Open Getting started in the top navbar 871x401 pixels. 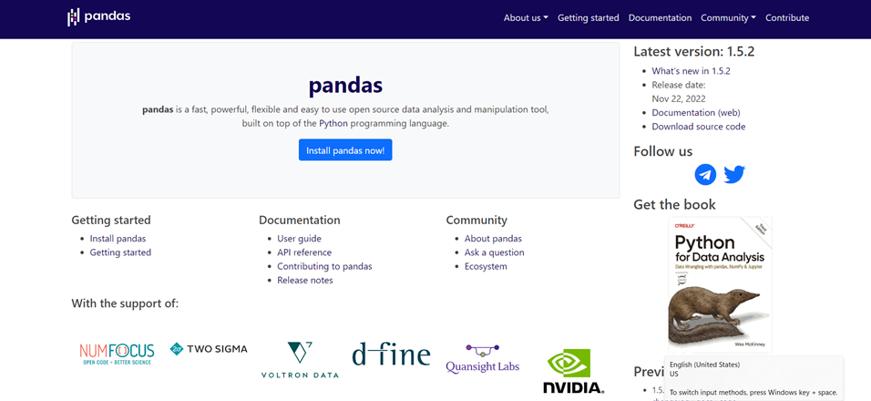[x=589, y=18]
